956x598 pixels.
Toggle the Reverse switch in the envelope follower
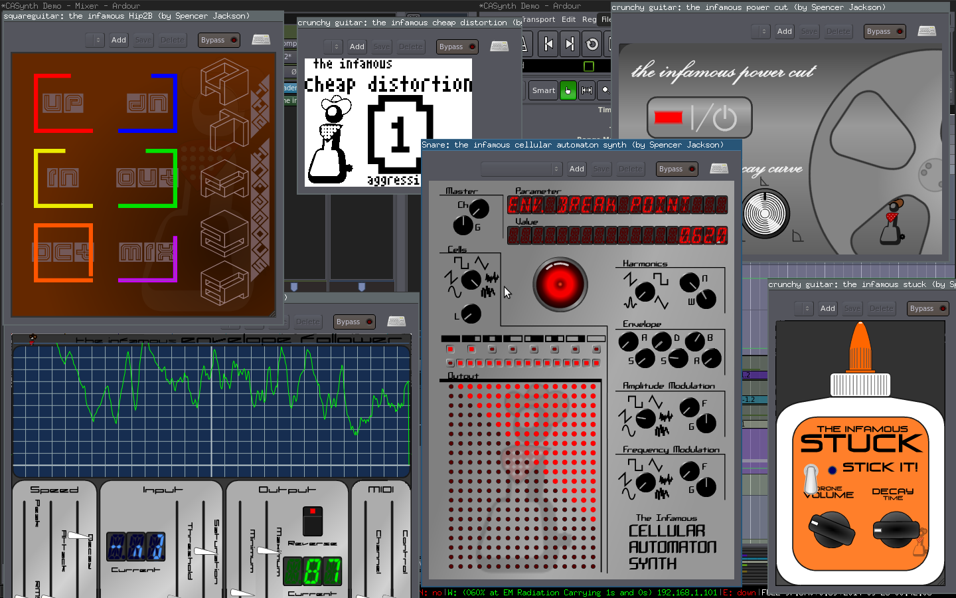[312, 522]
